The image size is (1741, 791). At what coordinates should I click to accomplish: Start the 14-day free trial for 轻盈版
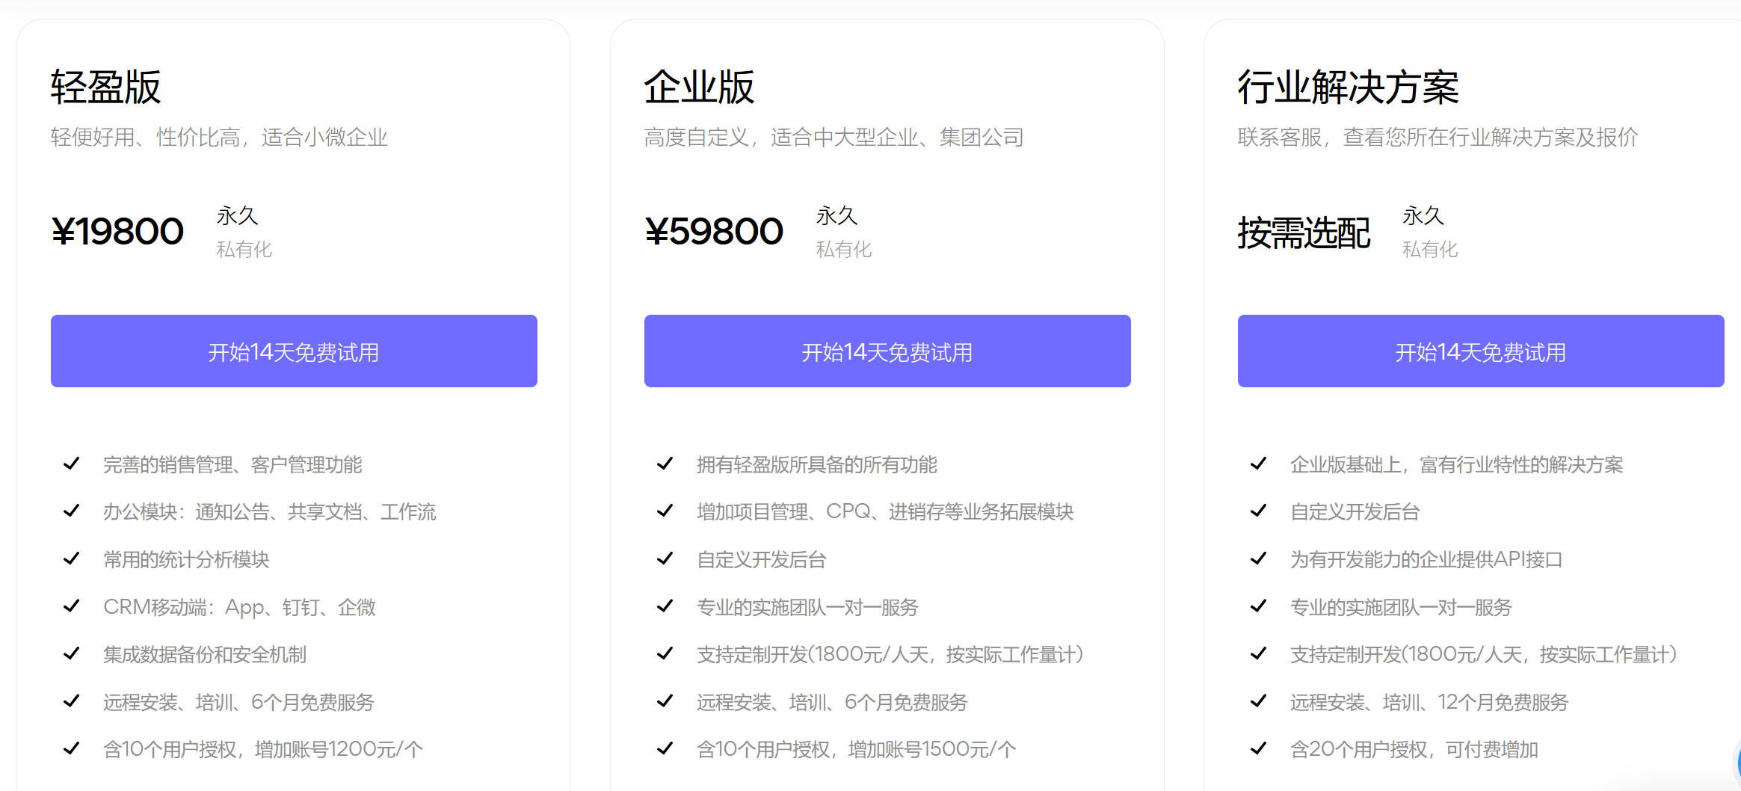[294, 351]
